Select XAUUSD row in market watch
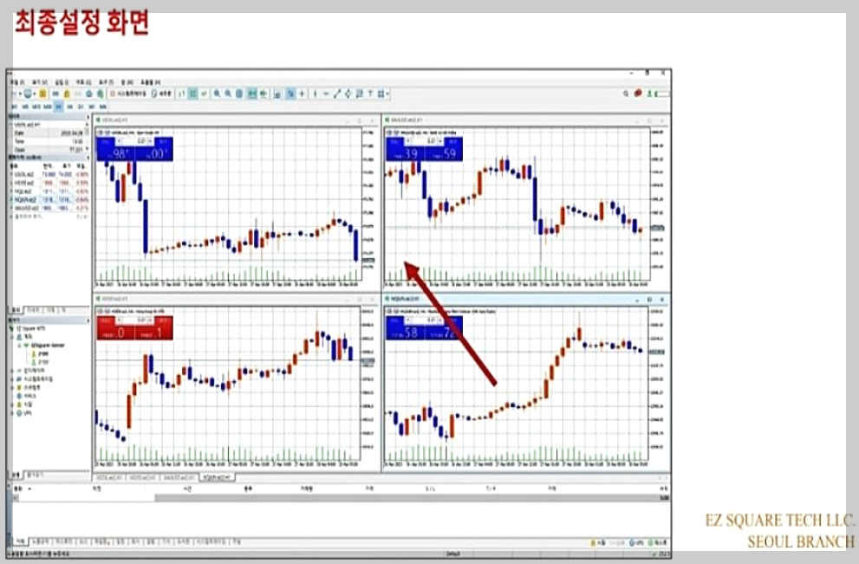 tap(49, 208)
